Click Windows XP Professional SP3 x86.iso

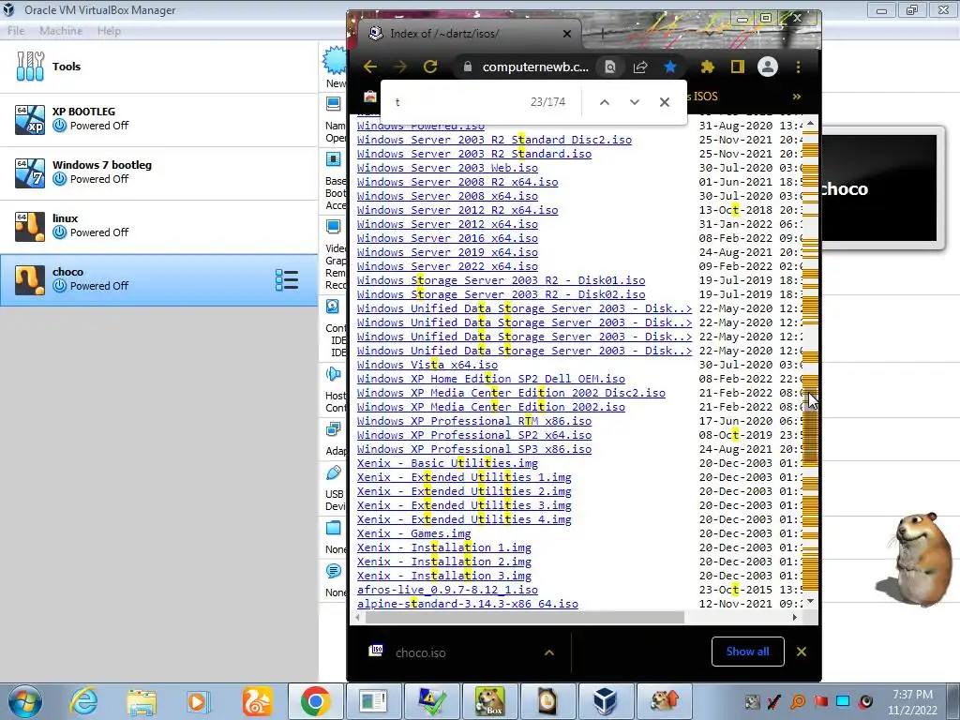point(474,449)
